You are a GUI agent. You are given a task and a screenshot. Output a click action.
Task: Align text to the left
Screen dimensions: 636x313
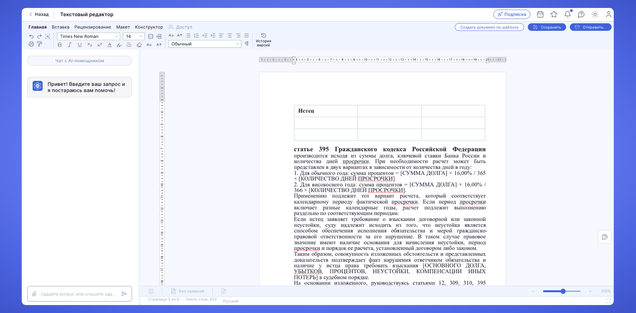pyautogui.click(x=221, y=35)
